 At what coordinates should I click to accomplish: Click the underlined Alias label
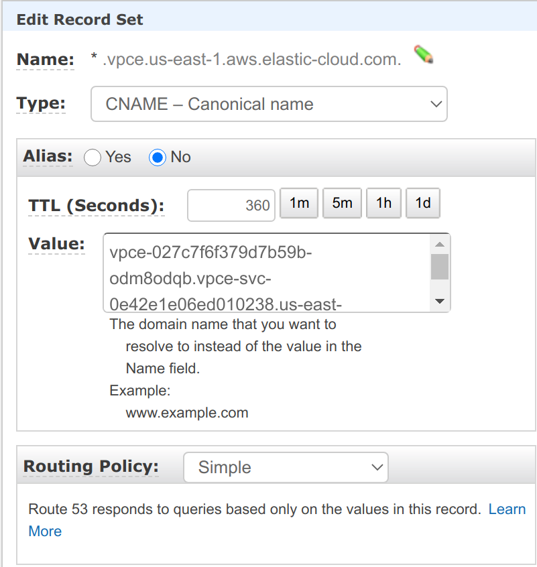(x=48, y=157)
